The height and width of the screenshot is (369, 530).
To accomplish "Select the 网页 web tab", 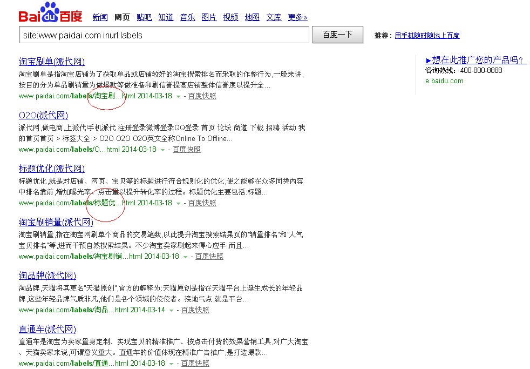I will pos(122,17).
